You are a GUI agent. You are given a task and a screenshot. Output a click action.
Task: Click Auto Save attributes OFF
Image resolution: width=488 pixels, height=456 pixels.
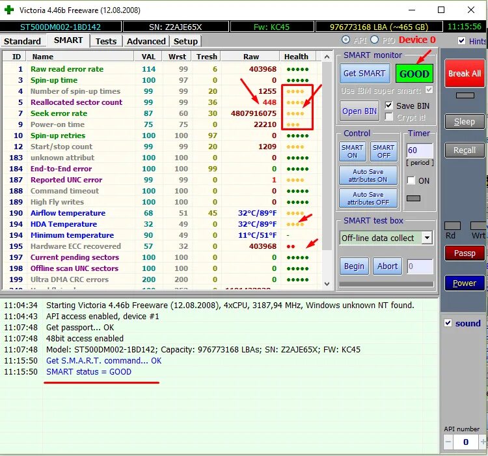tap(368, 198)
